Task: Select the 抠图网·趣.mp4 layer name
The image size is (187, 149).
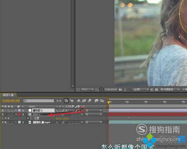Action: (x=41, y=122)
